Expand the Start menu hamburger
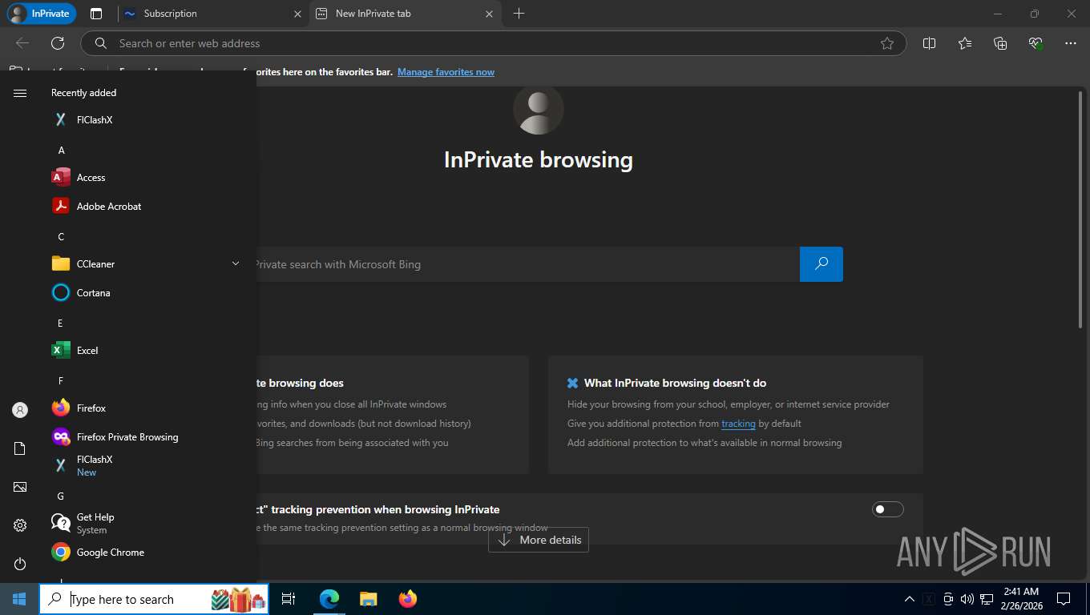This screenshot has width=1090, height=615. coord(20,93)
